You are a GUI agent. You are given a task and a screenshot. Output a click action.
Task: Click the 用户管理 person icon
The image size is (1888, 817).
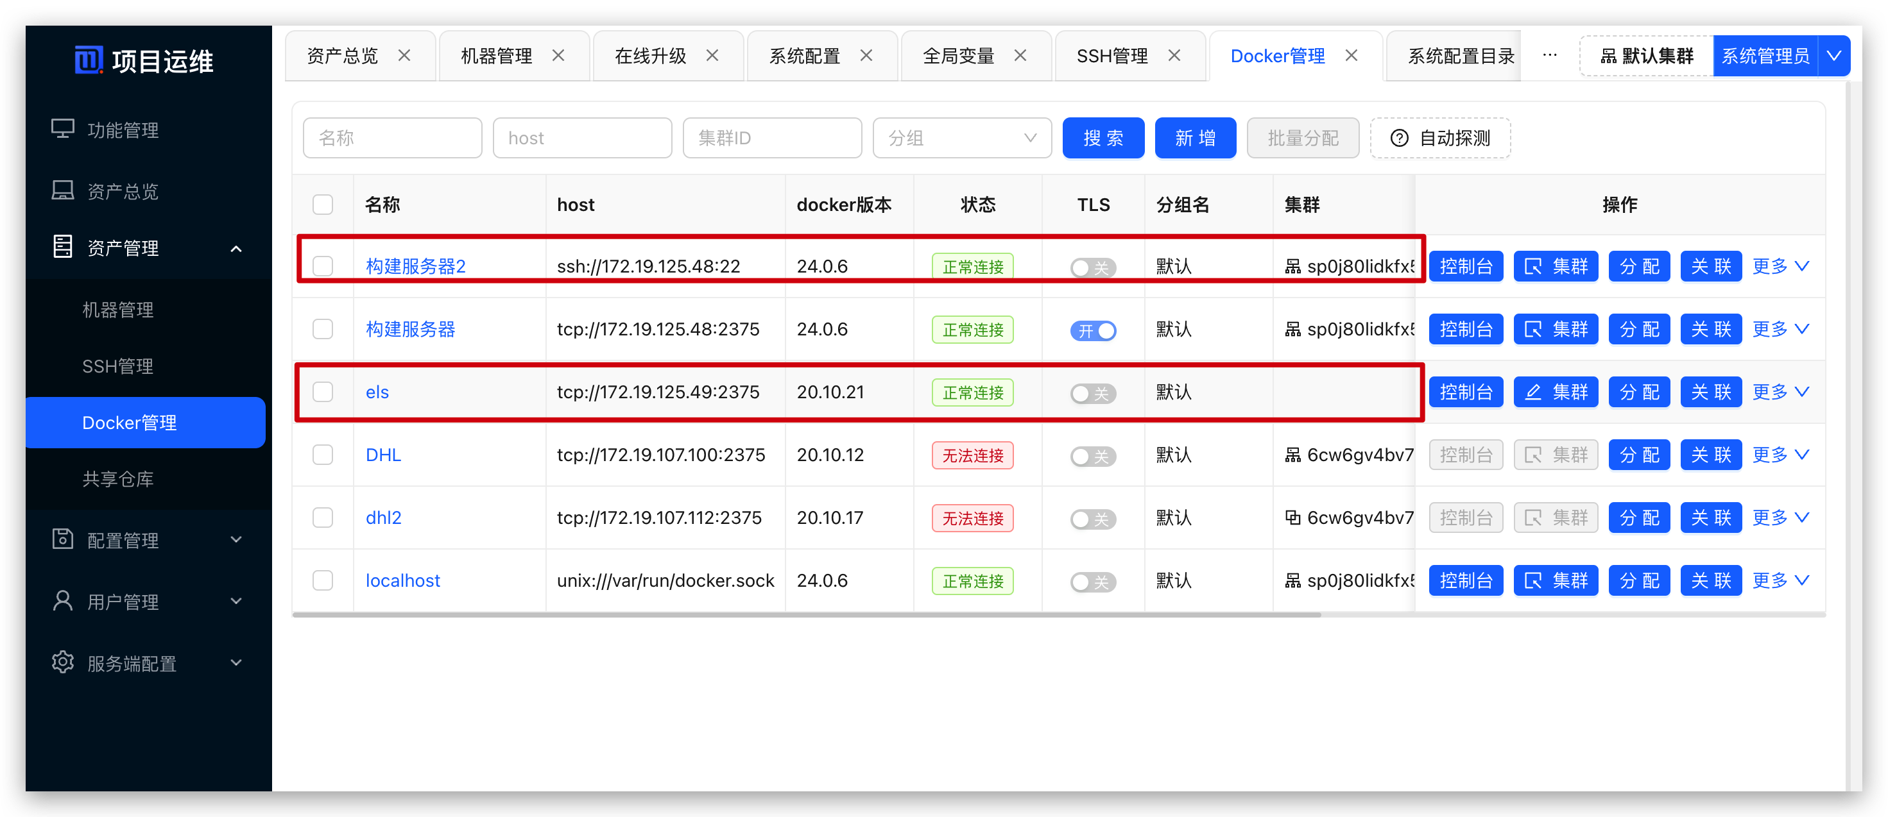(x=62, y=601)
